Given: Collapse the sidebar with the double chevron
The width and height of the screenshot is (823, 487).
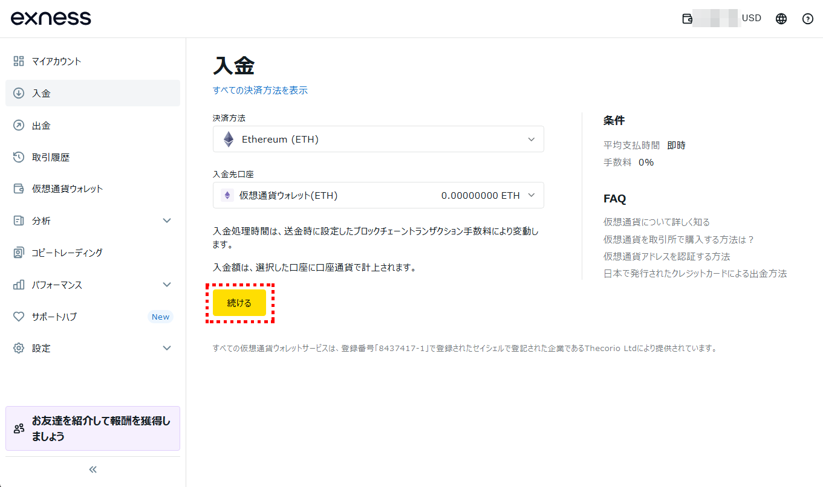Looking at the screenshot, I should pyautogui.click(x=92, y=469).
